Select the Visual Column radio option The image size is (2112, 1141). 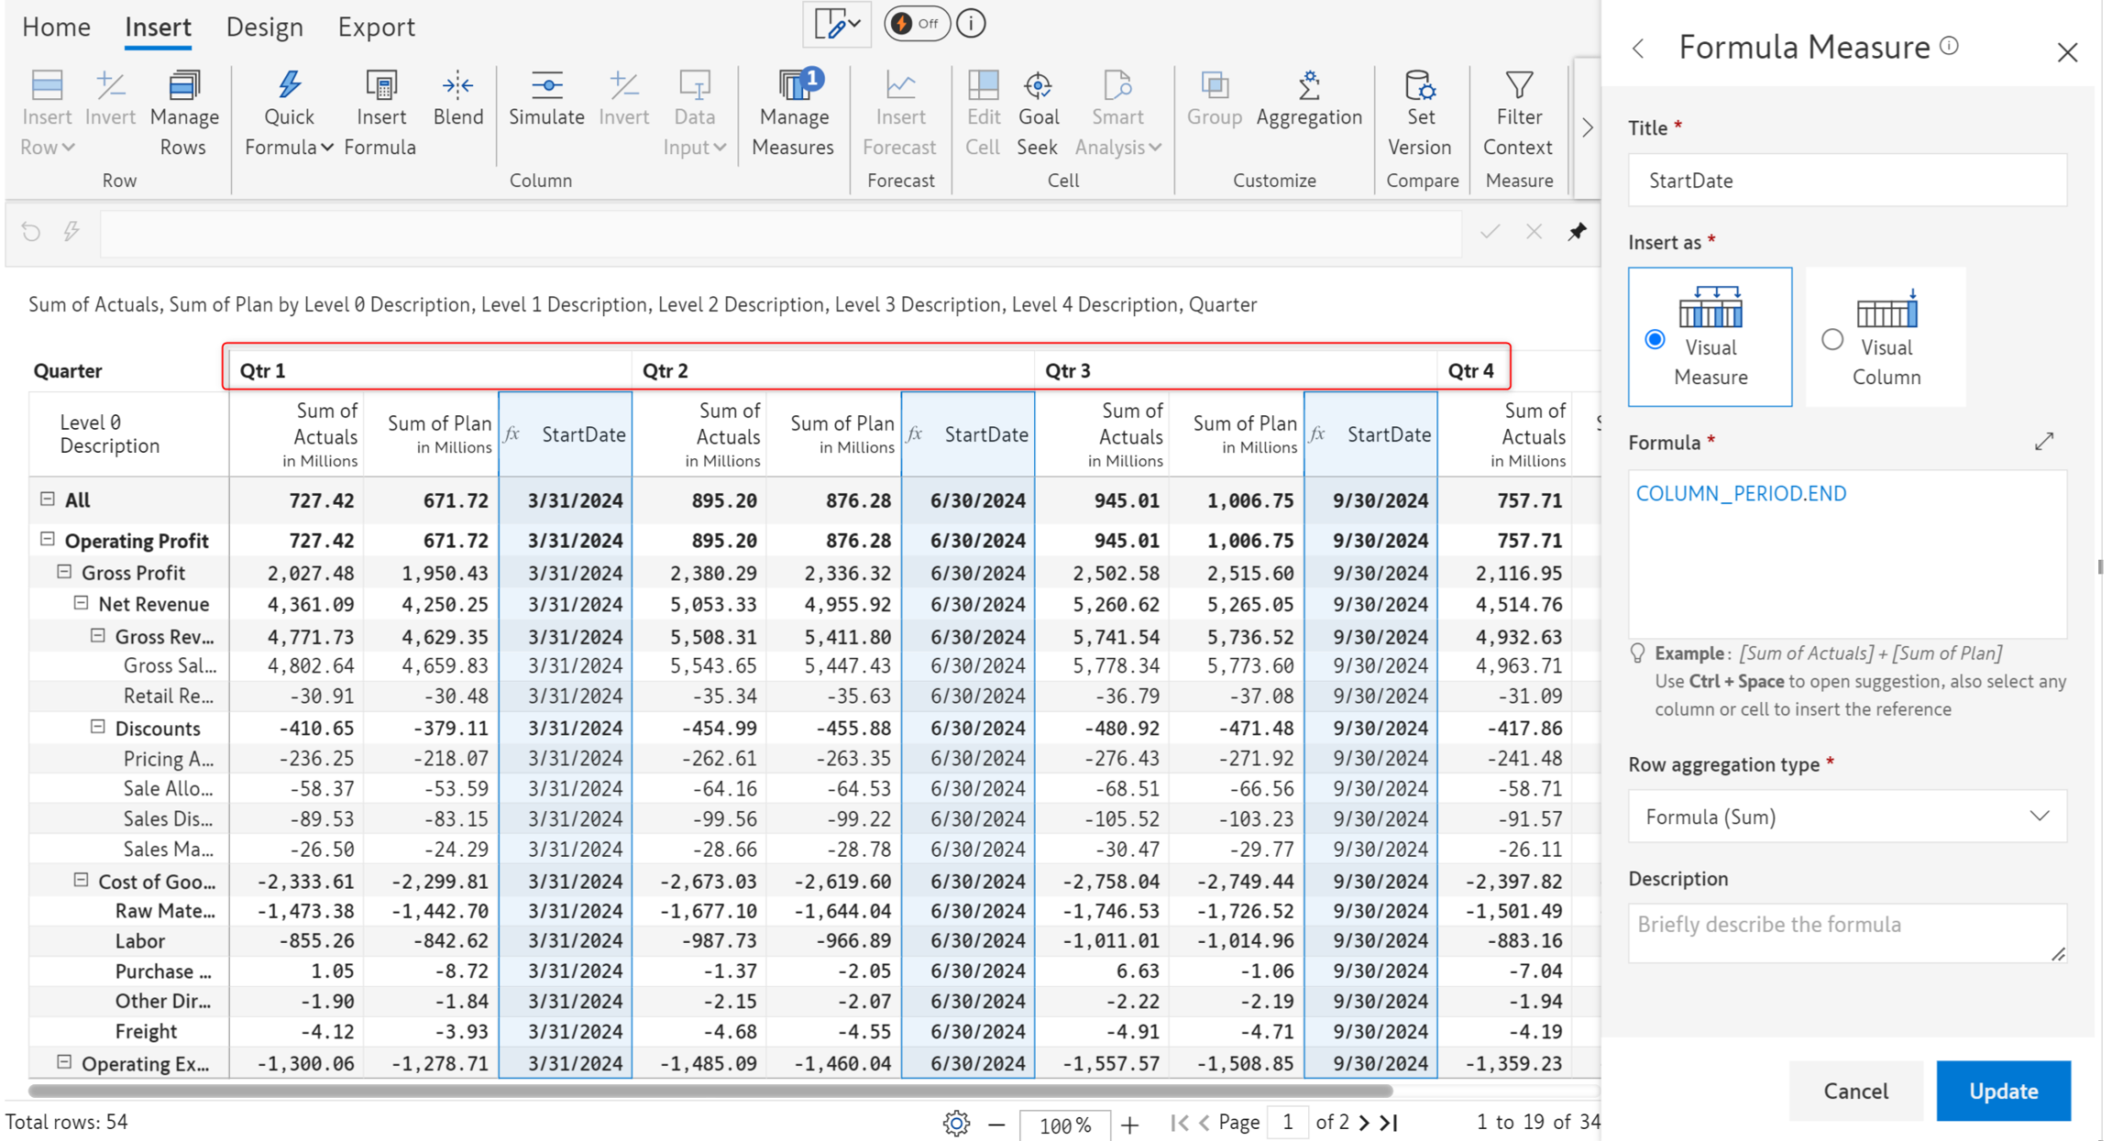pyautogui.click(x=1832, y=339)
